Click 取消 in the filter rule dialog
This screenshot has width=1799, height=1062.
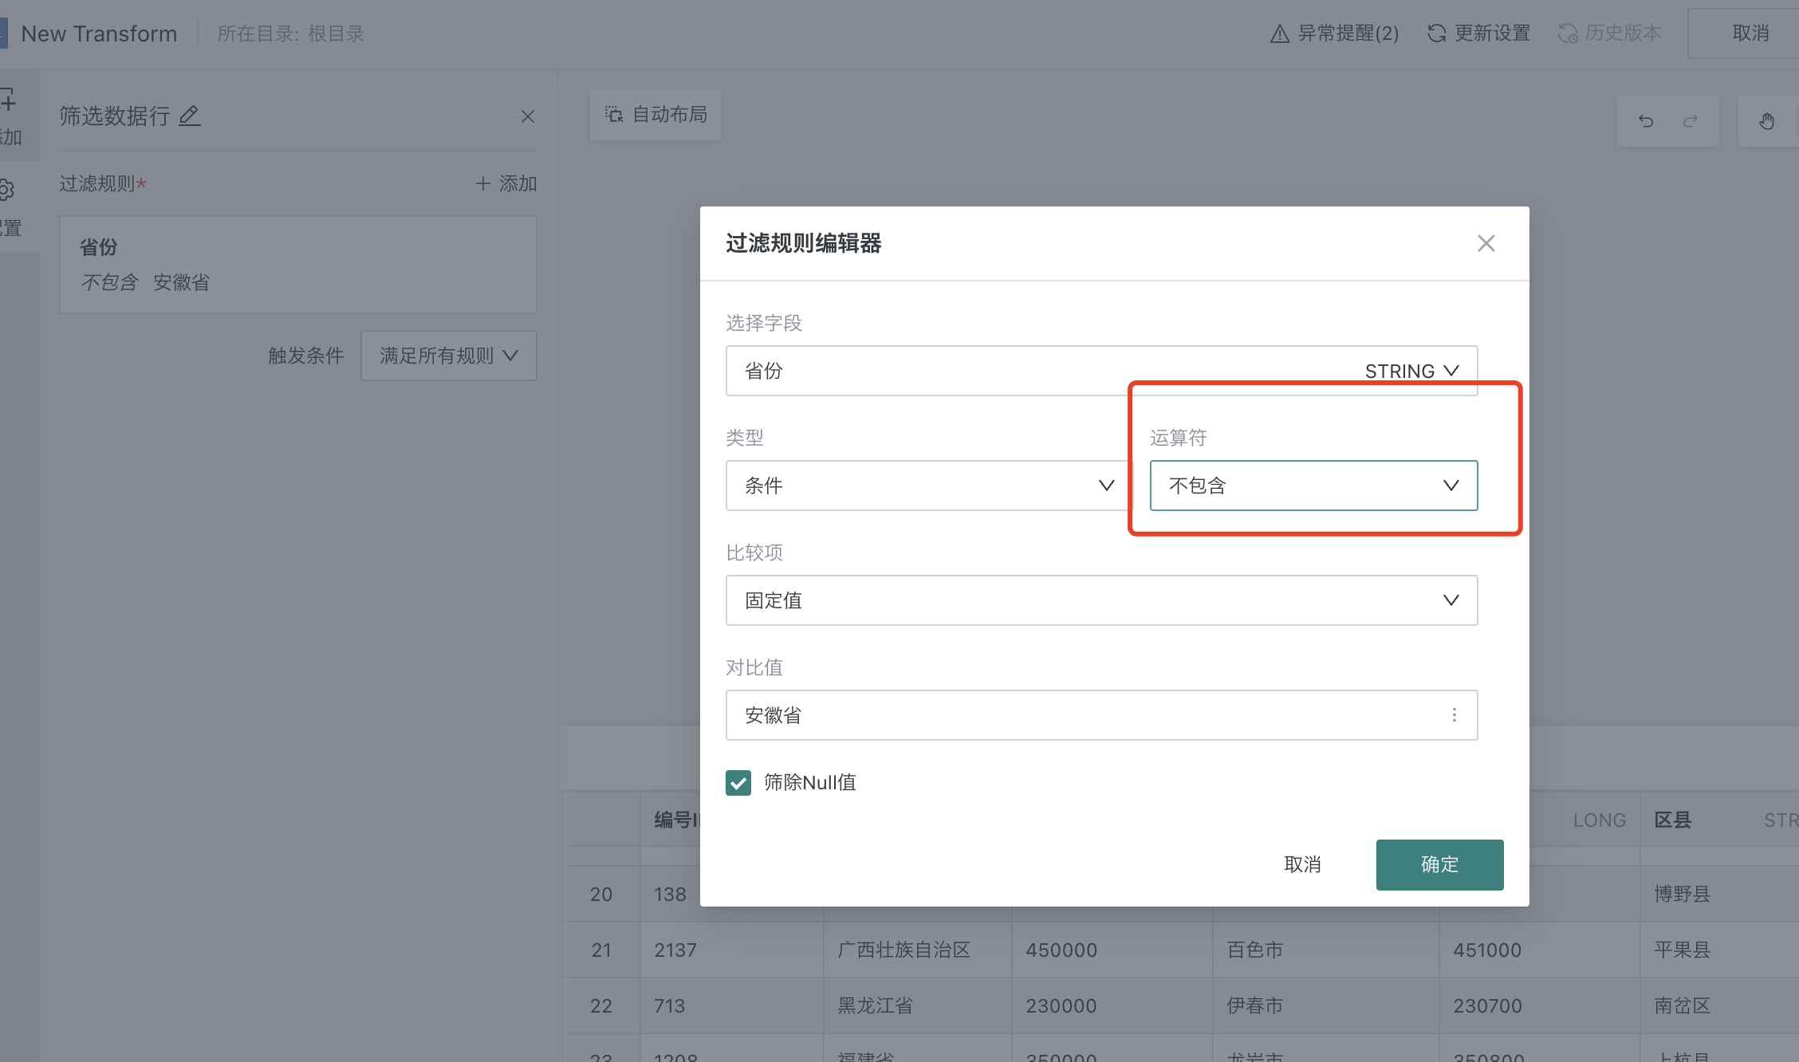(x=1302, y=864)
